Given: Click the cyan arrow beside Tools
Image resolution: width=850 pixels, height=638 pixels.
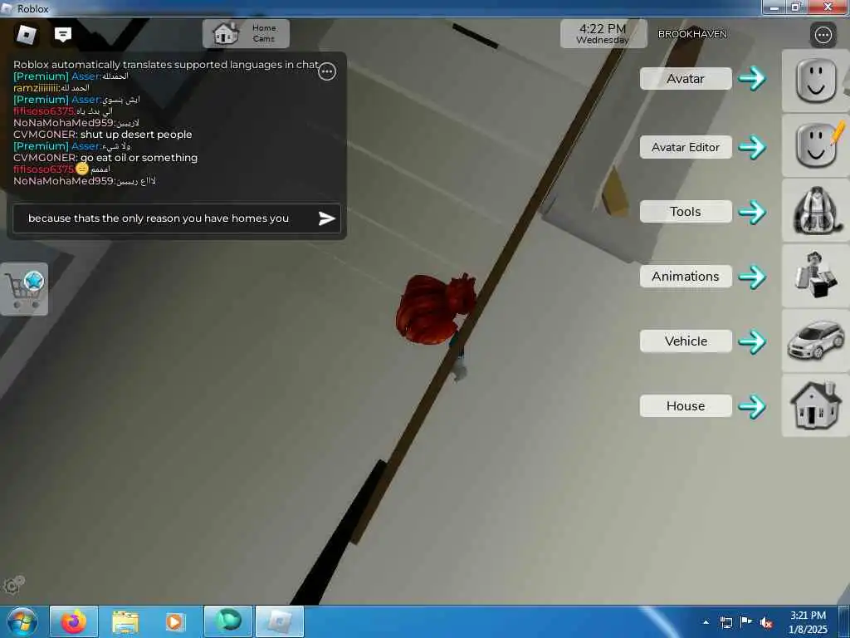Looking at the screenshot, I should [752, 212].
